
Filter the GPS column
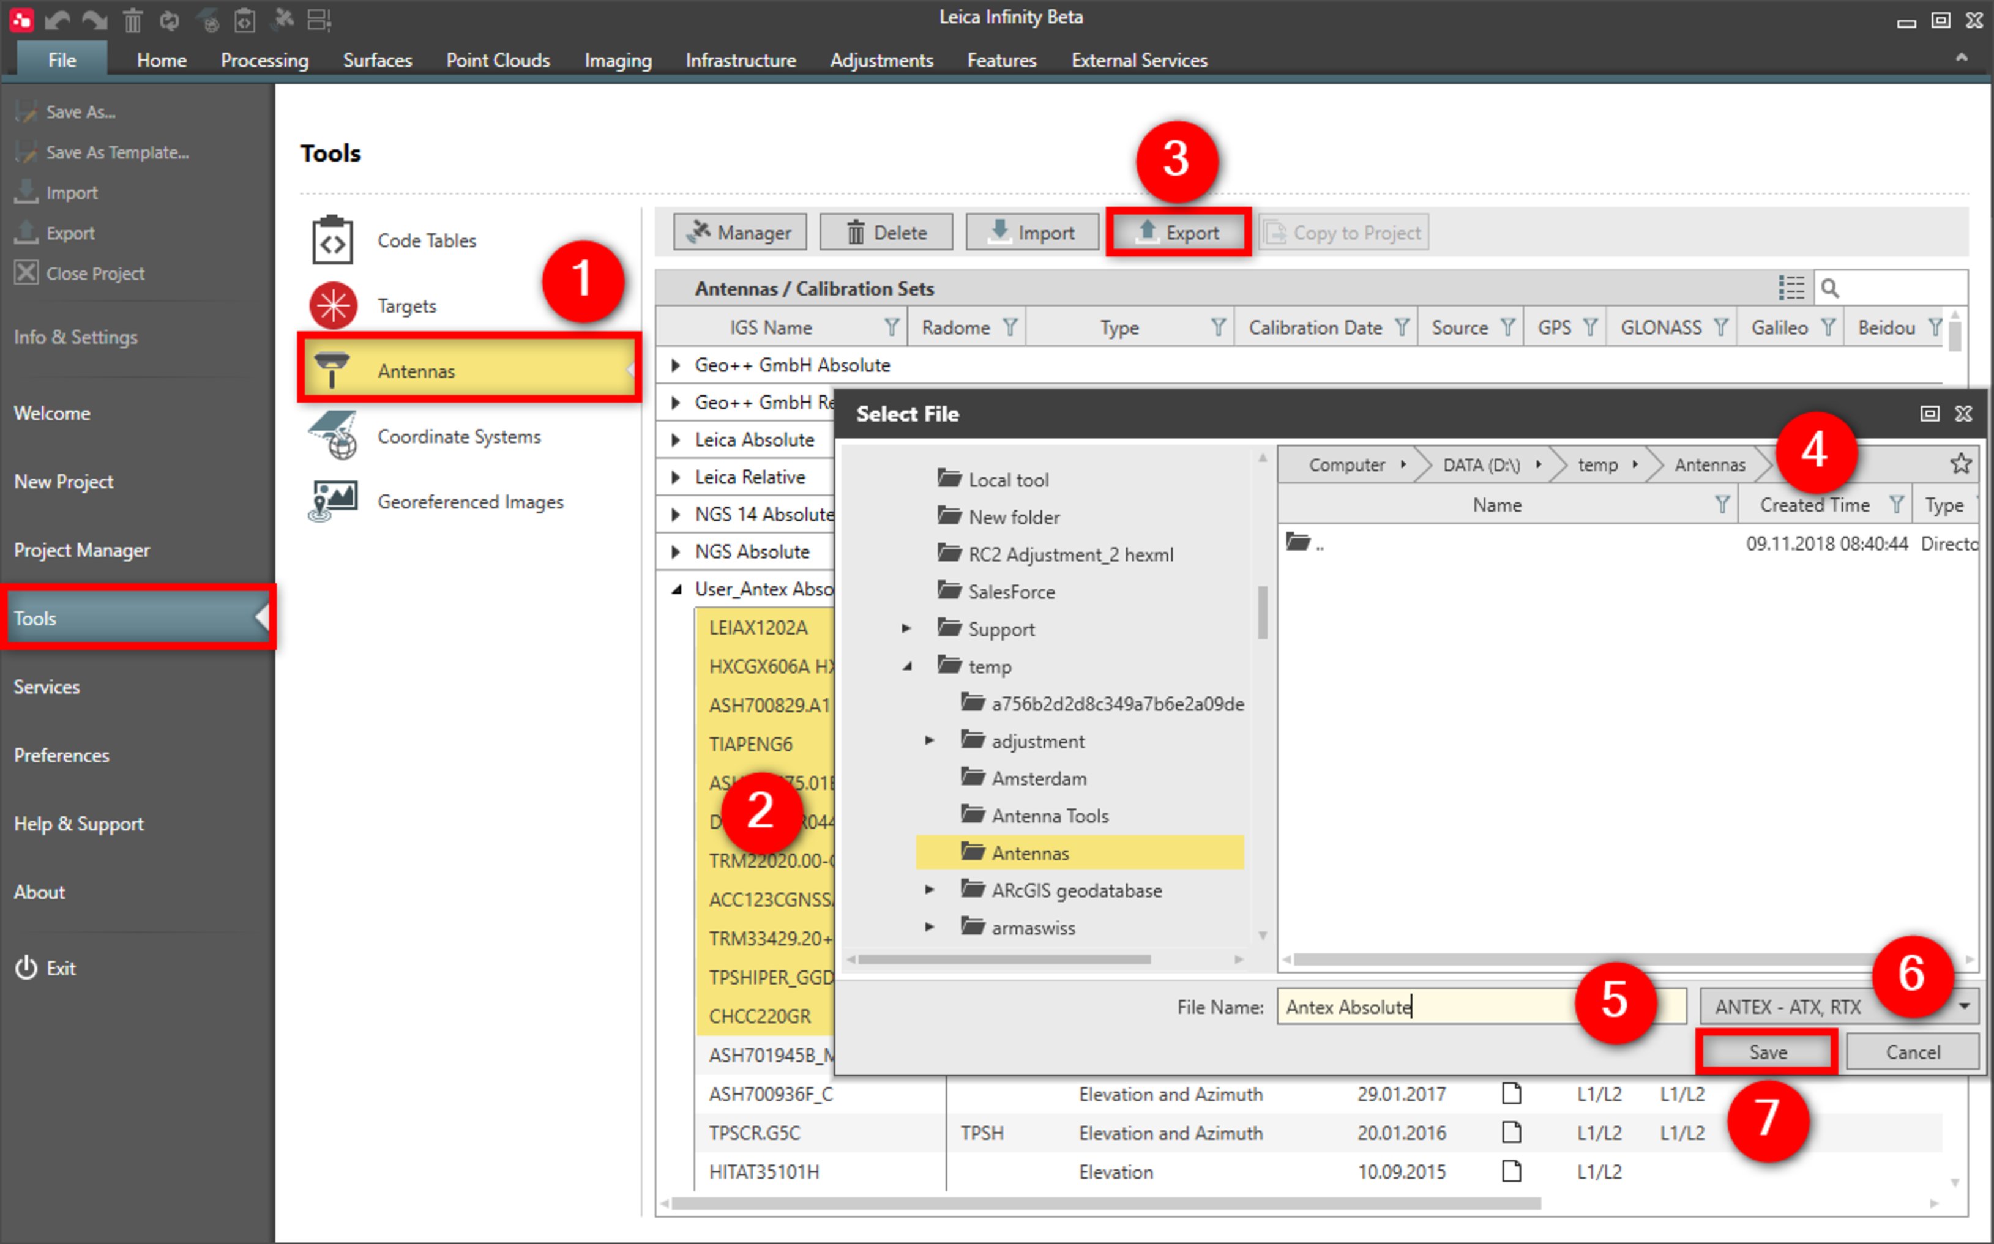[1590, 327]
